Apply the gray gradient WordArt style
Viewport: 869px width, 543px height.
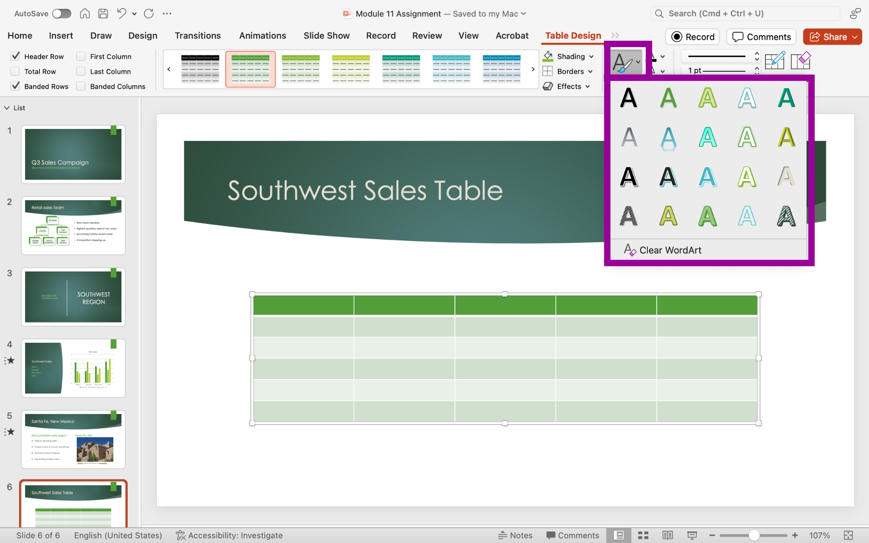tap(628, 137)
